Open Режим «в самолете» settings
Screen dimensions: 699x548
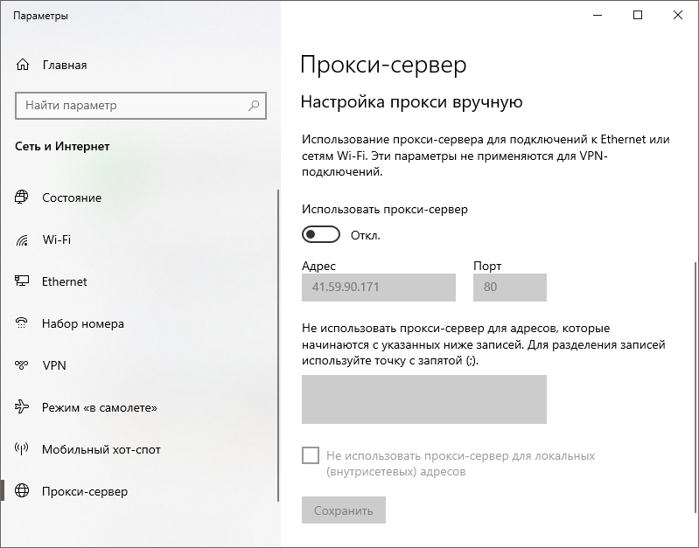point(100,407)
